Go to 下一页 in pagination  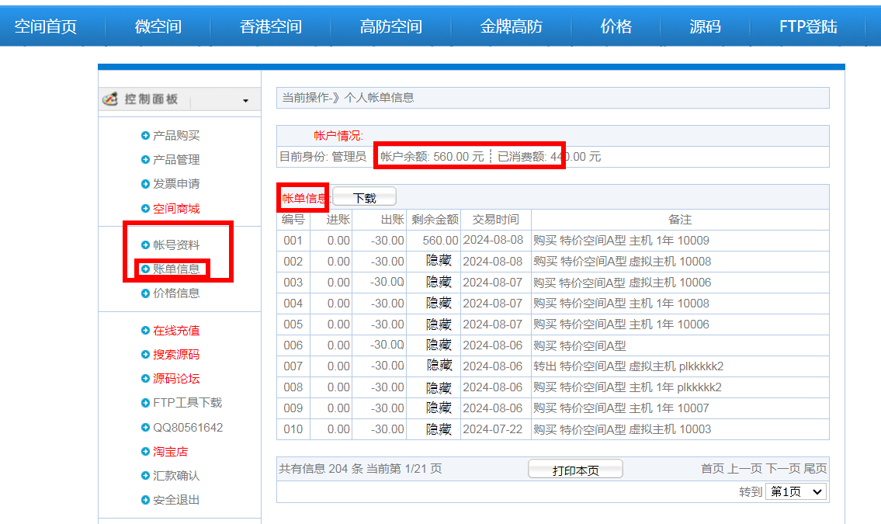click(x=782, y=468)
